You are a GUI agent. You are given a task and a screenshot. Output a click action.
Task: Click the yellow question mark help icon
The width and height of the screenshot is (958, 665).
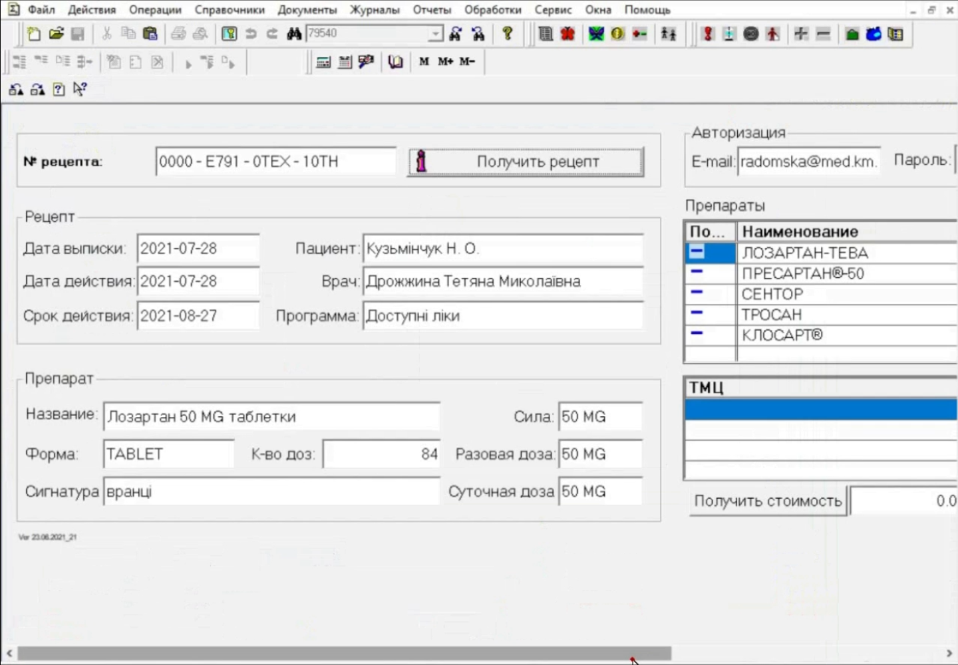coord(508,34)
